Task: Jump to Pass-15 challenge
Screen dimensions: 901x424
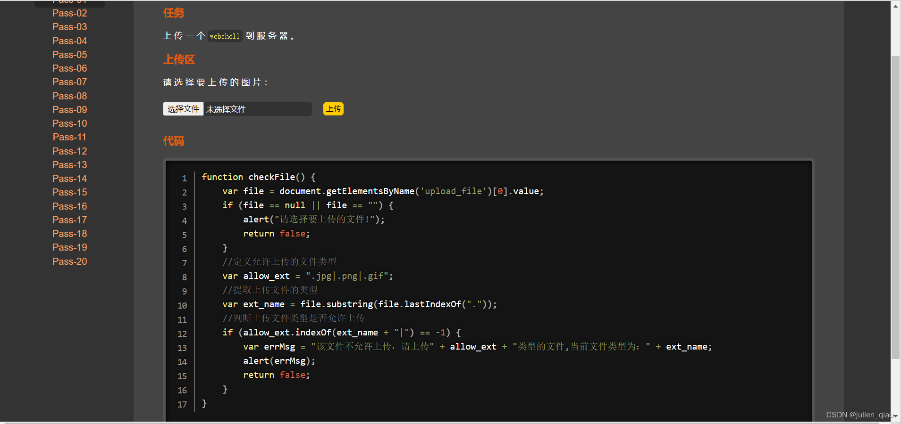Action: (x=69, y=192)
